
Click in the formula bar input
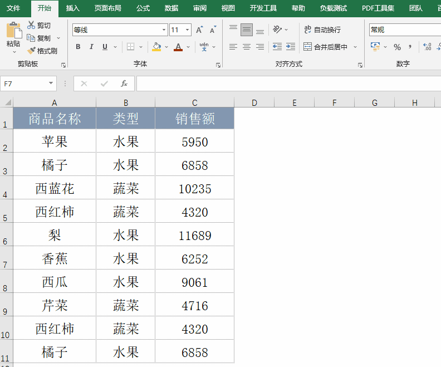point(288,84)
